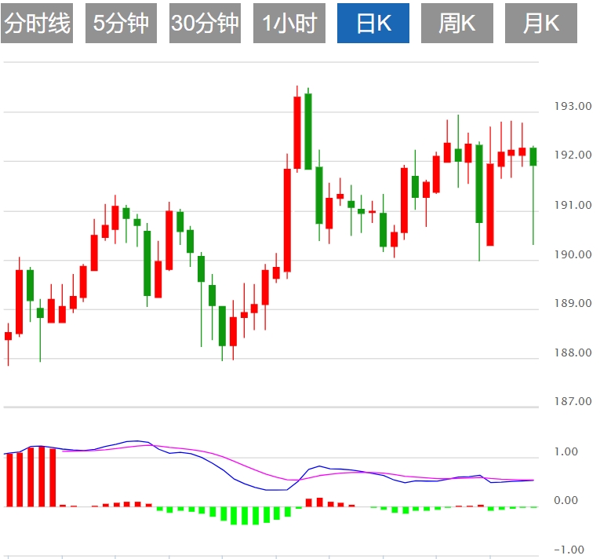The height and width of the screenshot is (559, 600).
Task: Open the 月K monthly chart
Action: coord(541,24)
